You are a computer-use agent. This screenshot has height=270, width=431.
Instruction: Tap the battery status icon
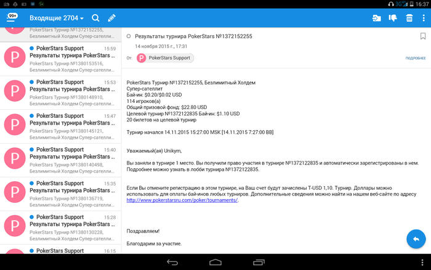411,4
